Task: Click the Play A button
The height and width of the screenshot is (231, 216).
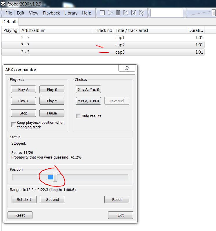Action: point(23,89)
